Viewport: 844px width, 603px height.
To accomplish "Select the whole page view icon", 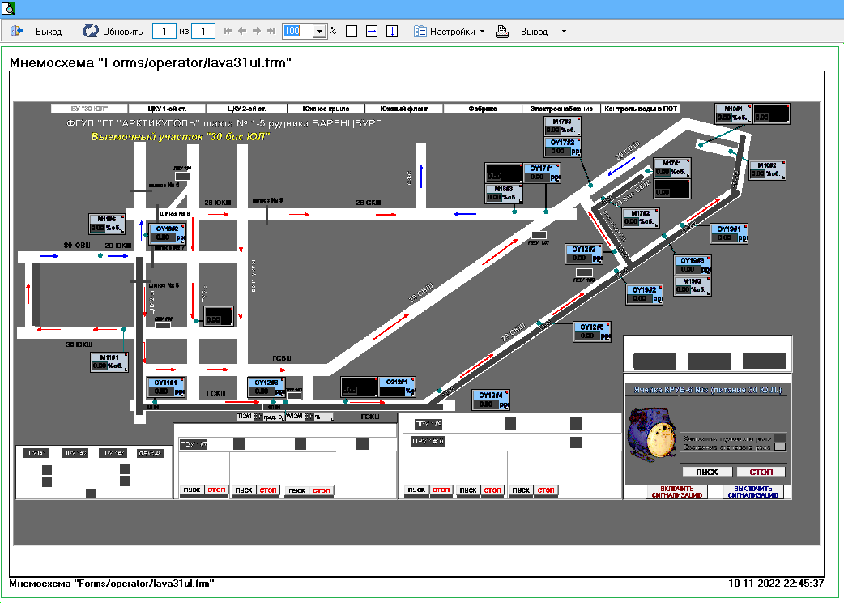I will click(352, 32).
